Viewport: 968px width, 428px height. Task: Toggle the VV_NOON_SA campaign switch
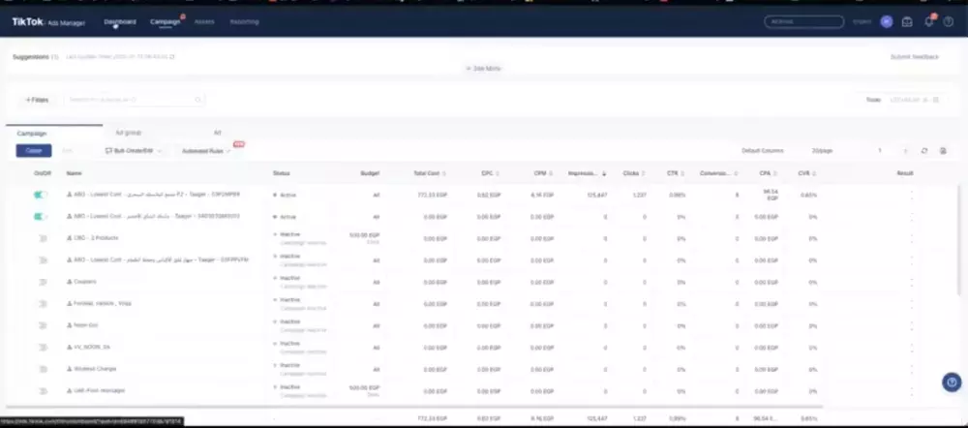42,347
